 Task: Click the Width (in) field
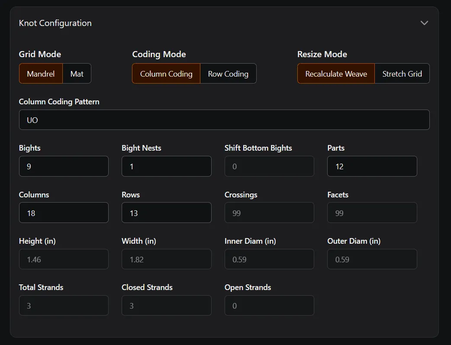click(166, 259)
